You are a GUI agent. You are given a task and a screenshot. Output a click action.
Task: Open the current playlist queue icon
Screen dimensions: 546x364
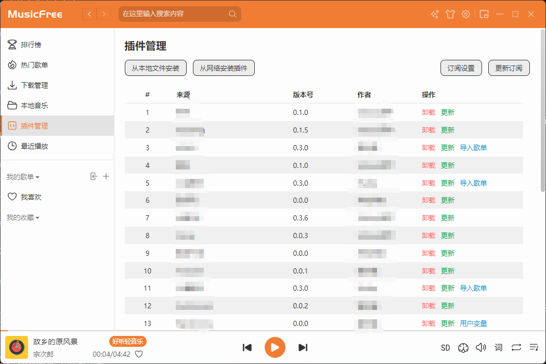534,347
